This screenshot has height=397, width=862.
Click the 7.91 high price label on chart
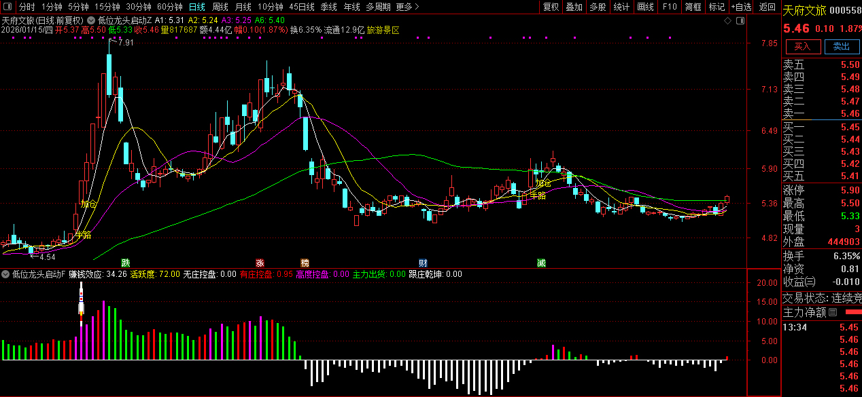(x=126, y=43)
